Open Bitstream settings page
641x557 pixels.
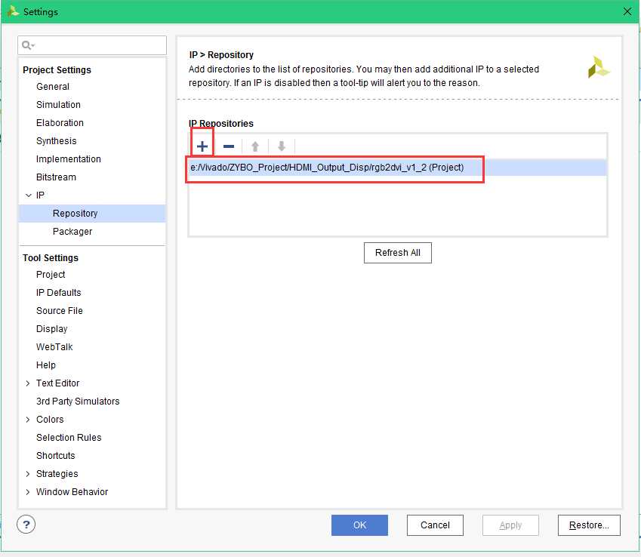click(56, 177)
